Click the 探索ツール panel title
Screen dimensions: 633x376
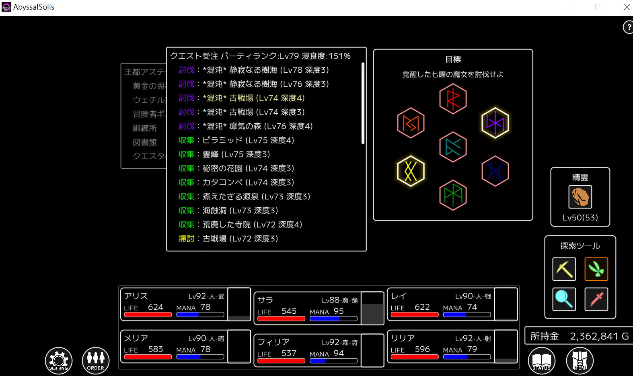[580, 246]
